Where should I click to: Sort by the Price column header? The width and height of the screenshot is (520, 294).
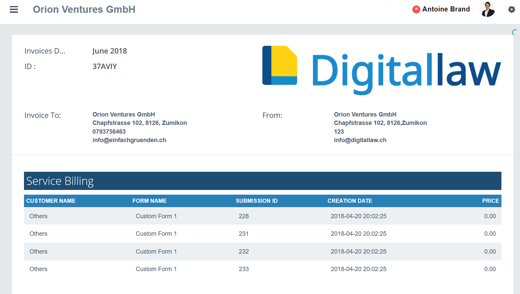[490, 201]
